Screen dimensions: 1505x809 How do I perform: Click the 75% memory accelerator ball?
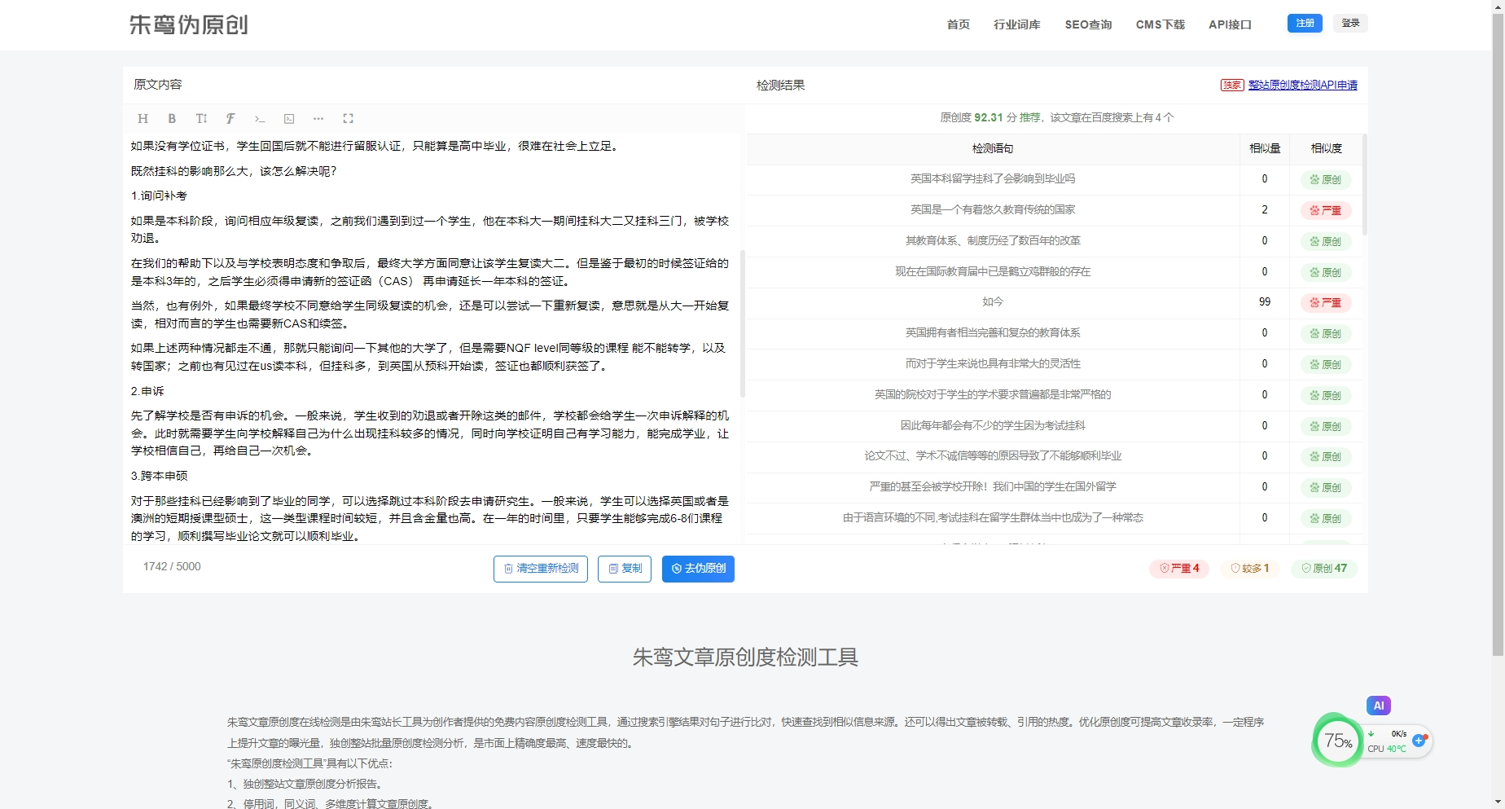coord(1337,740)
